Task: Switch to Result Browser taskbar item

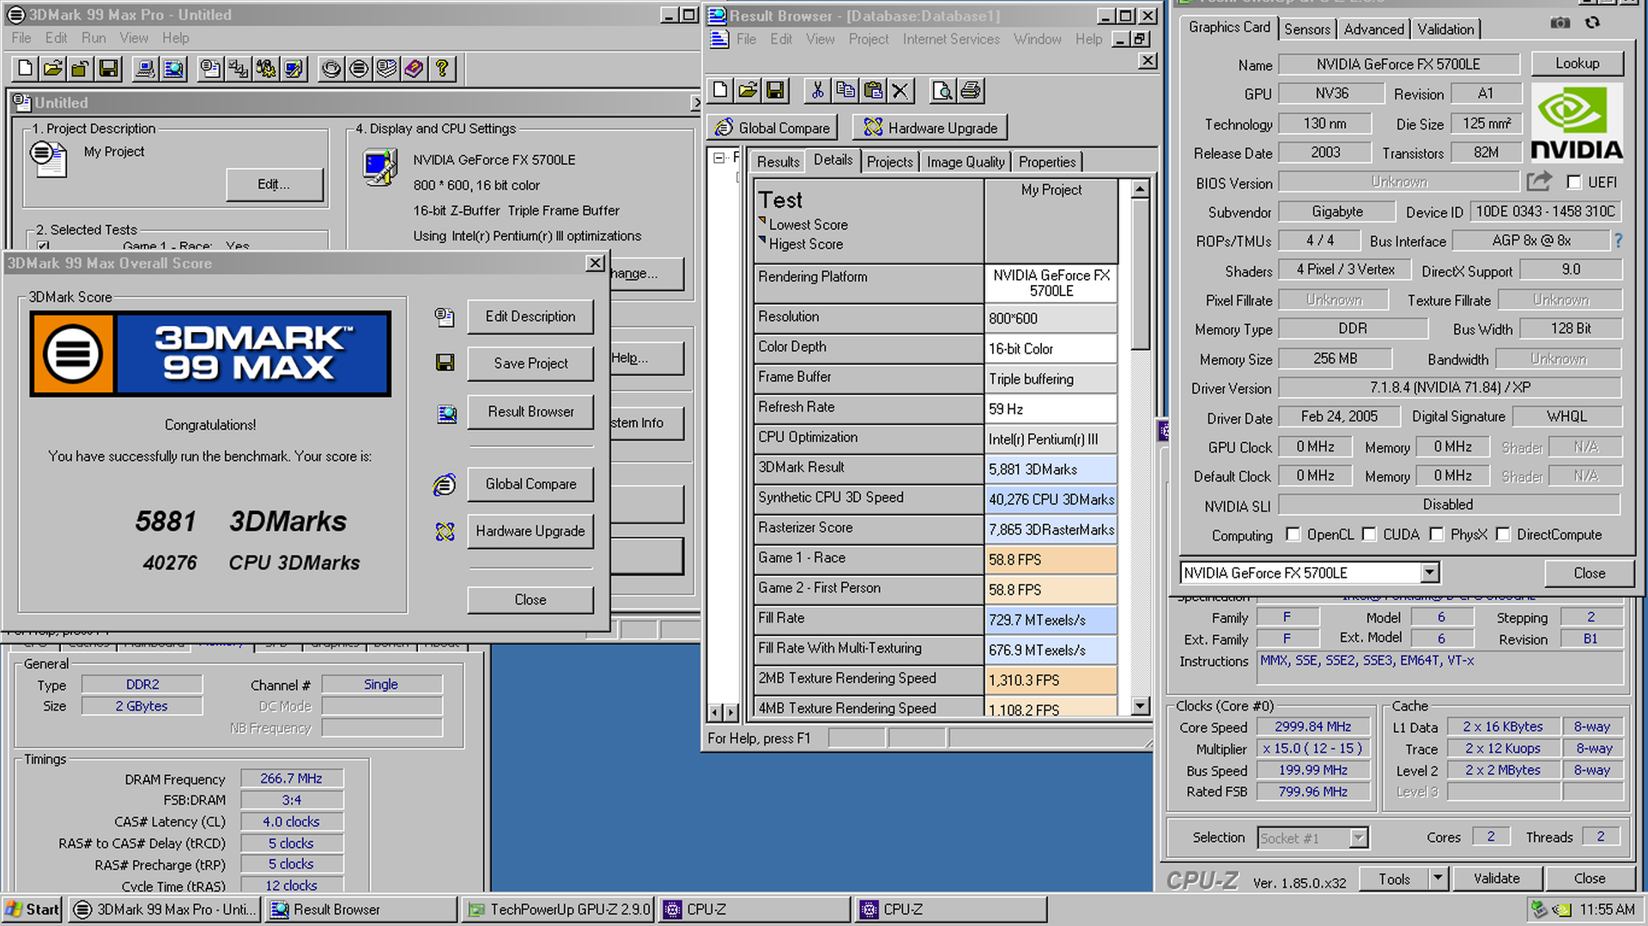Action: (x=360, y=910)
